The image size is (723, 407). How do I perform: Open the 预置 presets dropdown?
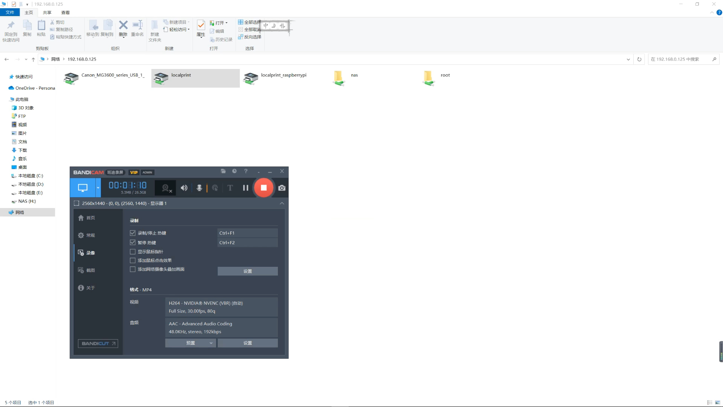[191, 343]
